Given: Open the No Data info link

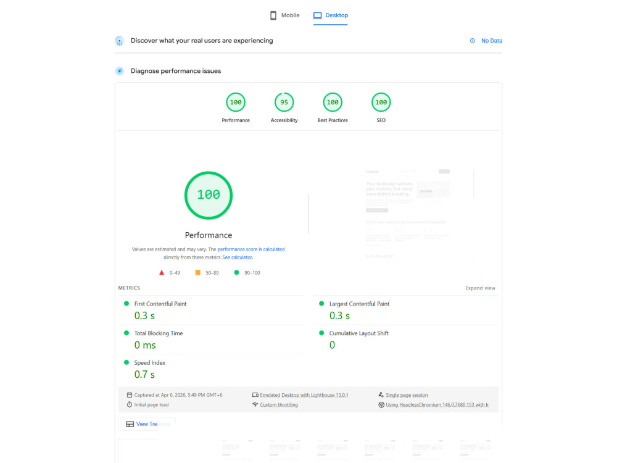Looking at the screenshot, I should (492, 41).
